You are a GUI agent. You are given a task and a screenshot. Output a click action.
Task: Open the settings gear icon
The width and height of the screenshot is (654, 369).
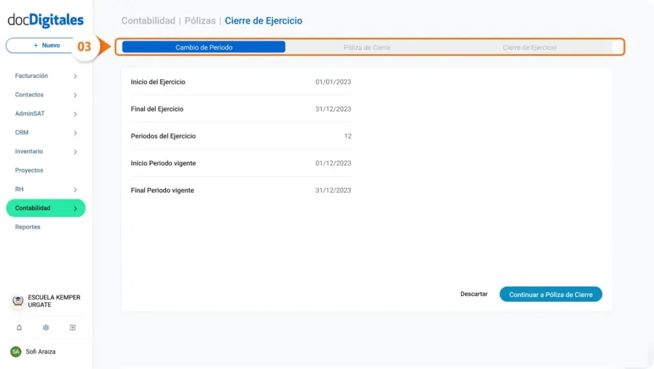[x=45, y=327]
